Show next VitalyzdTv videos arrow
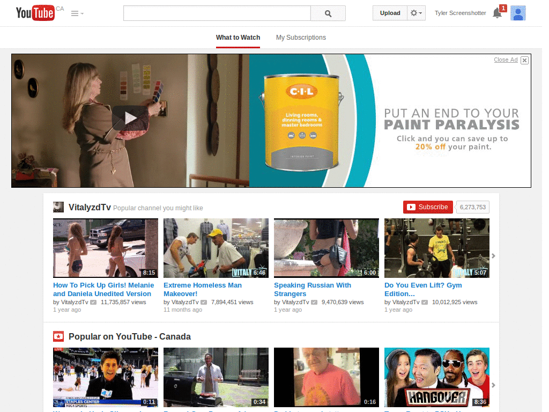The width and height of the screenshot is (549, 412). coord(493,256)
